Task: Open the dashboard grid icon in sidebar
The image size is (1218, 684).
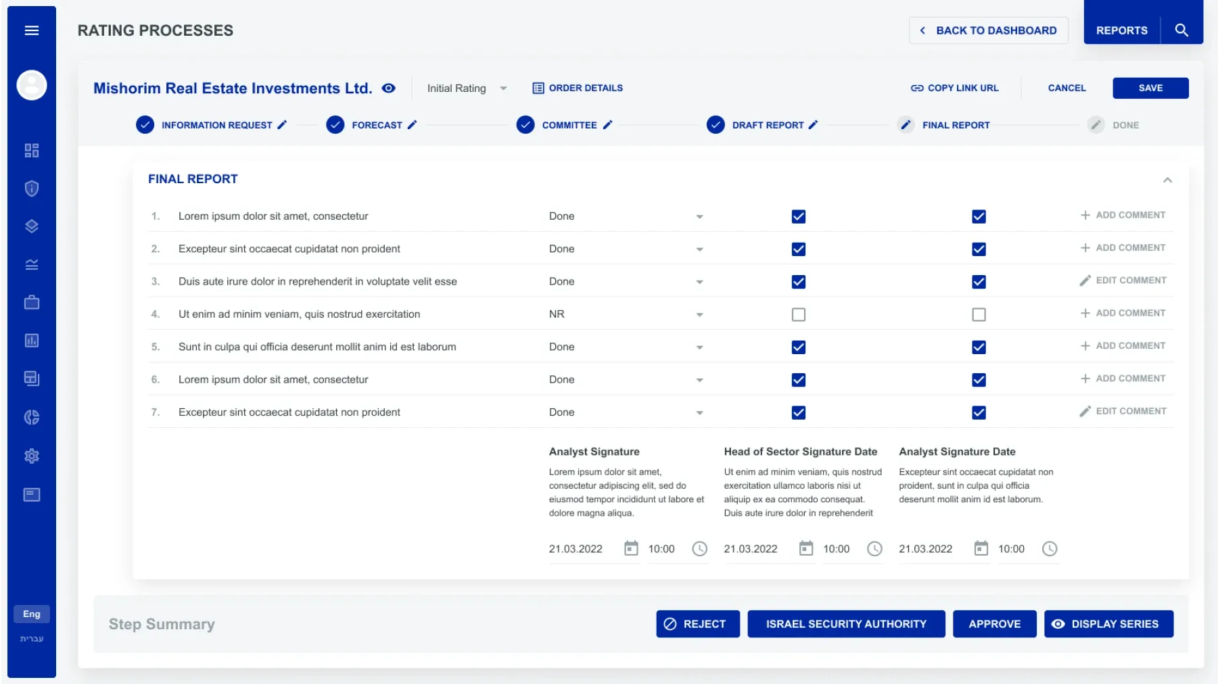Action: tap(31, 150)
